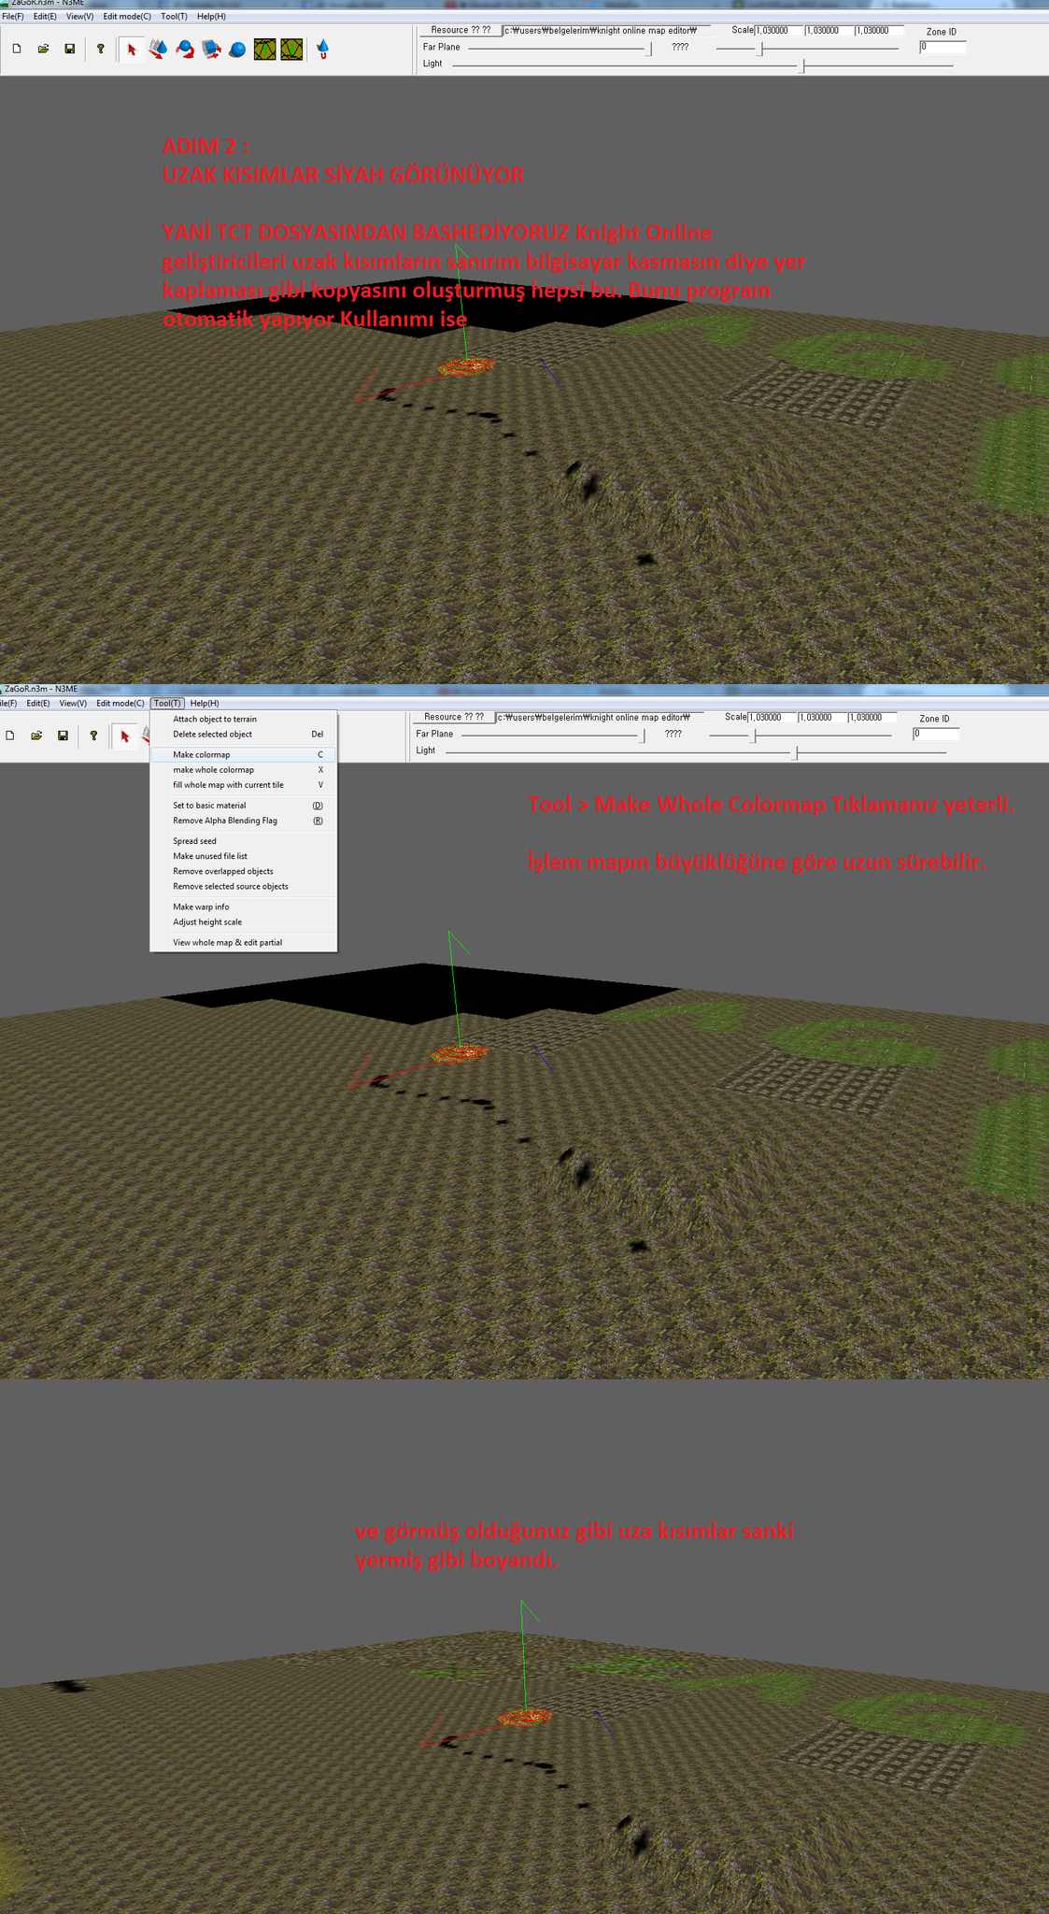The width and height of the screenshot is (1049, 1914).
Task: Click Zone ID field in window with open Tool menu
Action: click(x=936, y=734)
